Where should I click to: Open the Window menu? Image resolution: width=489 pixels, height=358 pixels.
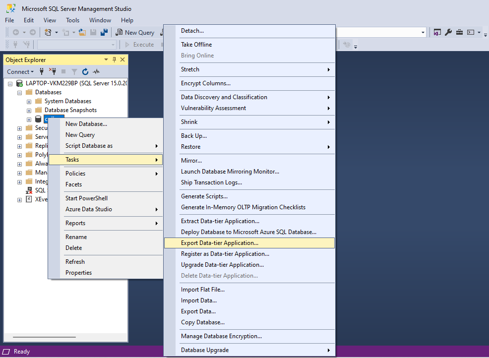tap(100, 20)
